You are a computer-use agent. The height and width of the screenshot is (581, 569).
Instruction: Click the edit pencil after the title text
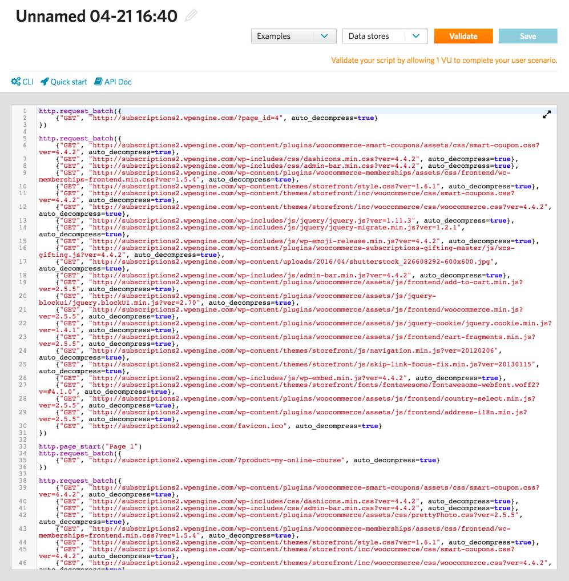[x=191, y=15]
